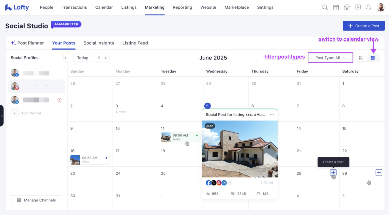Select the Instagram social profile
Viewport: 389px width, 215px height.
pyautogui.click(x=36, y=86)
